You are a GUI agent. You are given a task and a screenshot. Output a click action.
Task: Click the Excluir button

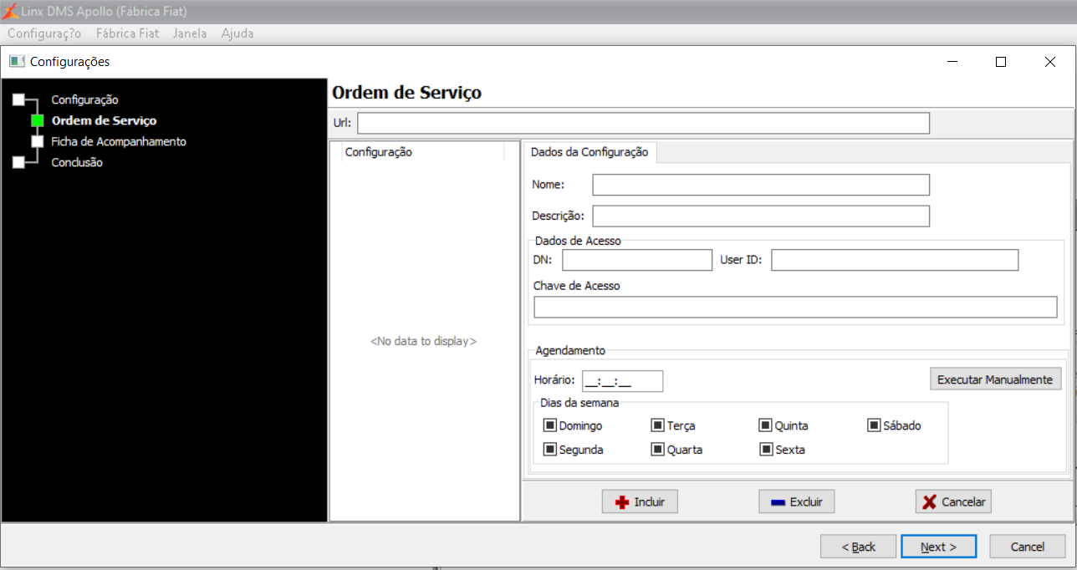point(796,502)
